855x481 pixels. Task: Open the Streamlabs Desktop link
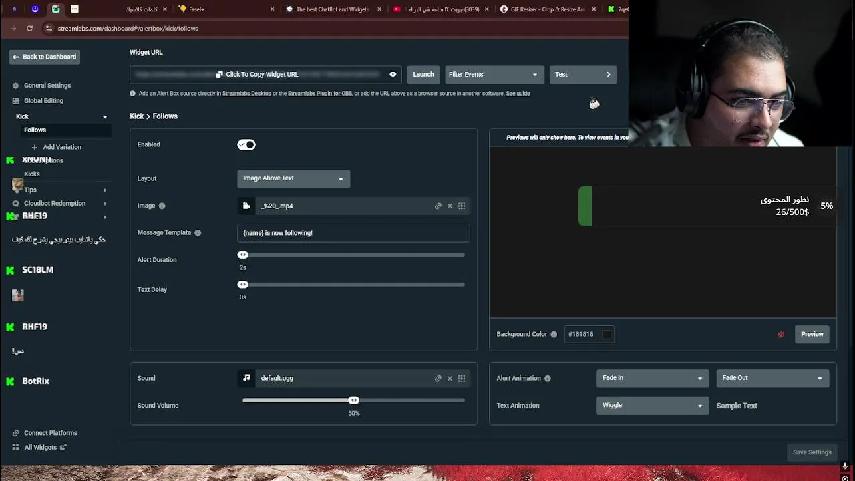pyautogui.click(x=246, y=94)
